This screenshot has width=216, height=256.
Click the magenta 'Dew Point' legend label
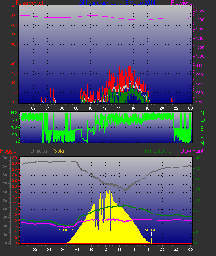coord(192,151)
